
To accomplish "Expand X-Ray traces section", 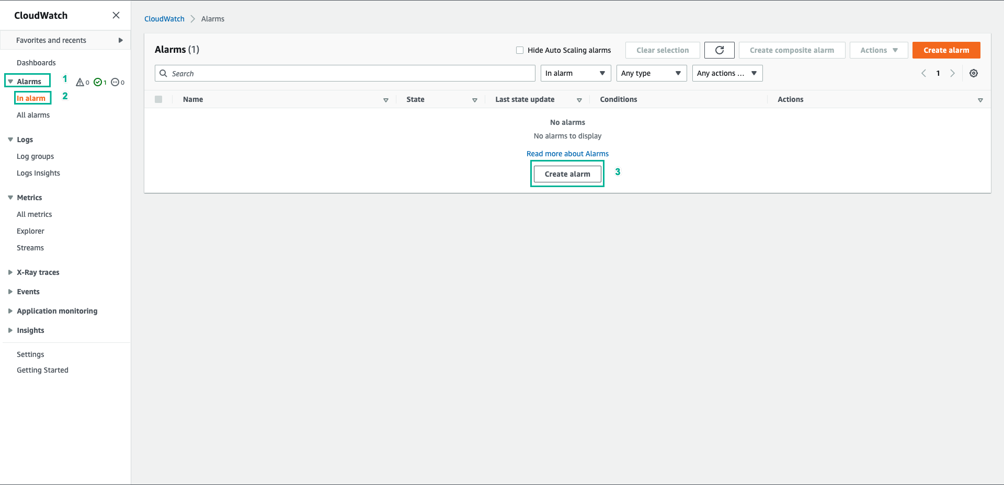I will [10, 272].
